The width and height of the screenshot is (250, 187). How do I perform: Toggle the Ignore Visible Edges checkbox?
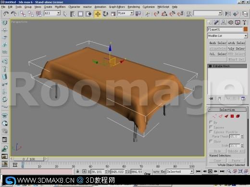click(211, 132)
